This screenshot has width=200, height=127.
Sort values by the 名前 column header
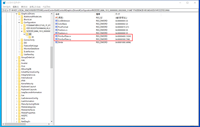(75, 14)
